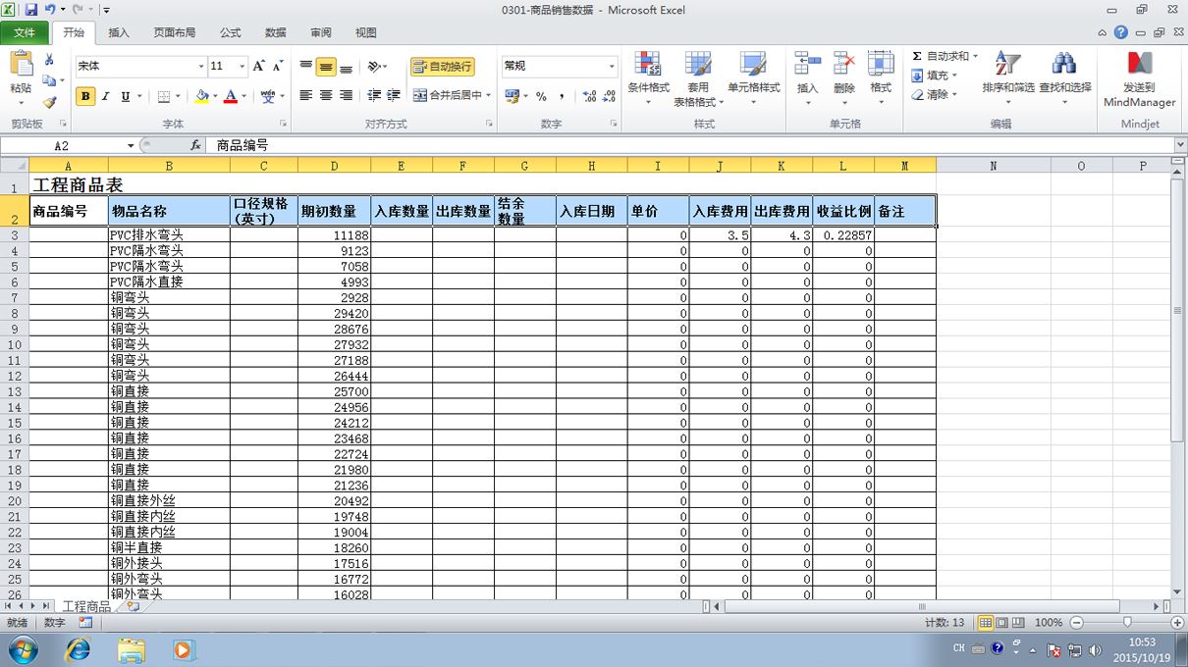Open the number format dropdown (常规)
Image resolution: width=1188 pixels, height=667 pixels.
click(611, 67)
